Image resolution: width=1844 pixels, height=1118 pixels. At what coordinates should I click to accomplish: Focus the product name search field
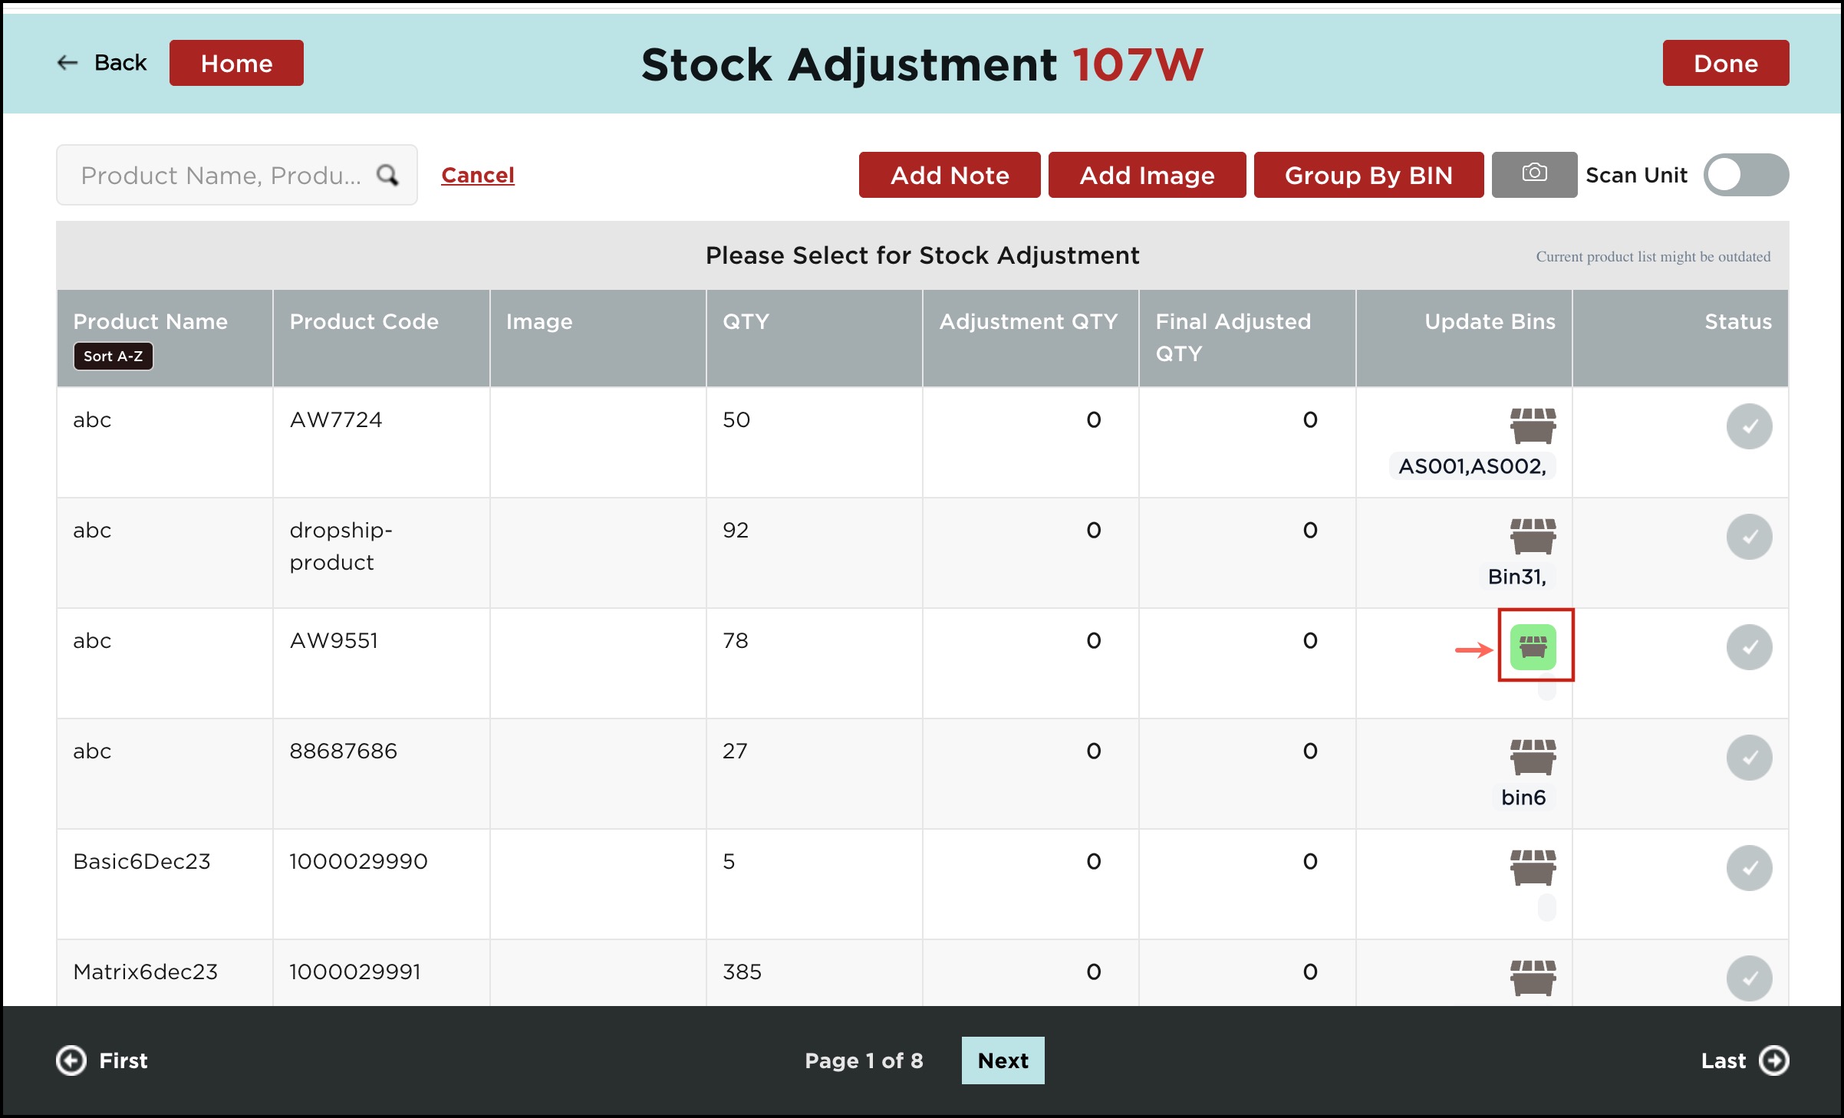point(221,176)
